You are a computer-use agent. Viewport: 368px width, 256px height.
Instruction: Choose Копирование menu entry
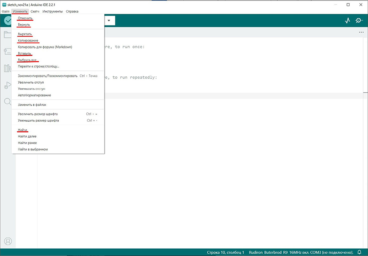coord(58,40)
